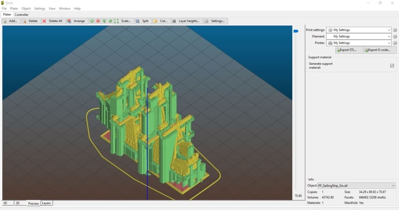Open the Window menu
Screen dimensions: 399x210
tap(65, 9)
